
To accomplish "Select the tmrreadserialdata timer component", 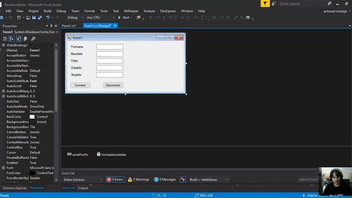I will click(x=111, y=155).
